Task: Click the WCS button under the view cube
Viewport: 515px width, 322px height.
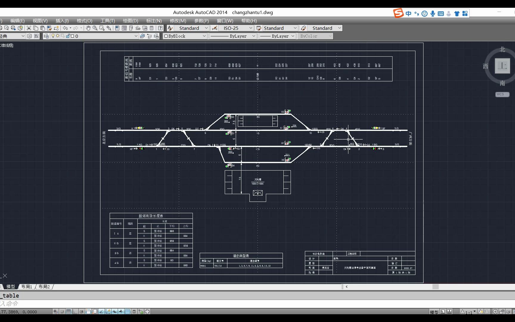Action: [502, 94]
